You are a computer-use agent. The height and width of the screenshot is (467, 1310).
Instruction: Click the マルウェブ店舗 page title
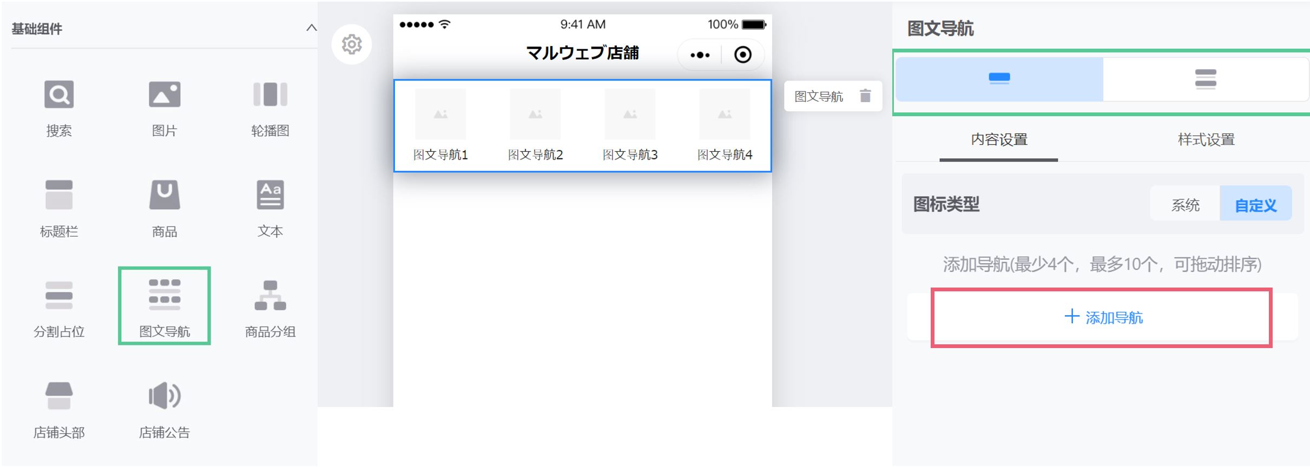[x=582, y=53]
